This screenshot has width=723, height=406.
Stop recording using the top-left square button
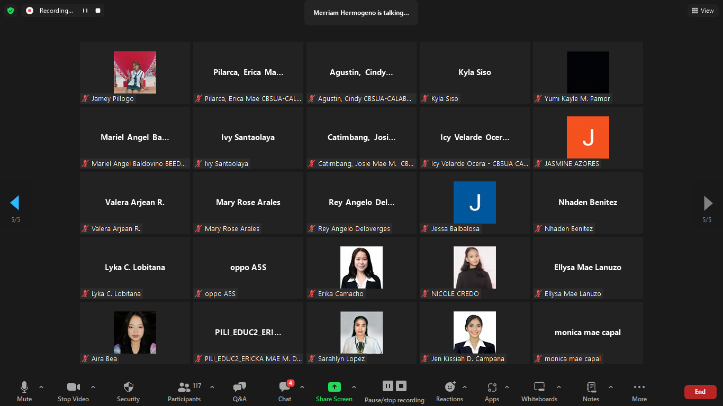(98, 11)
